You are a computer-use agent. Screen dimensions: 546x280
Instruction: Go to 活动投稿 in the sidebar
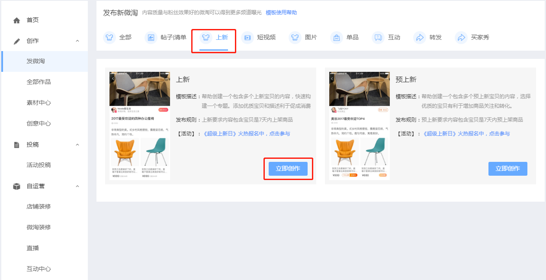point(39,165)
